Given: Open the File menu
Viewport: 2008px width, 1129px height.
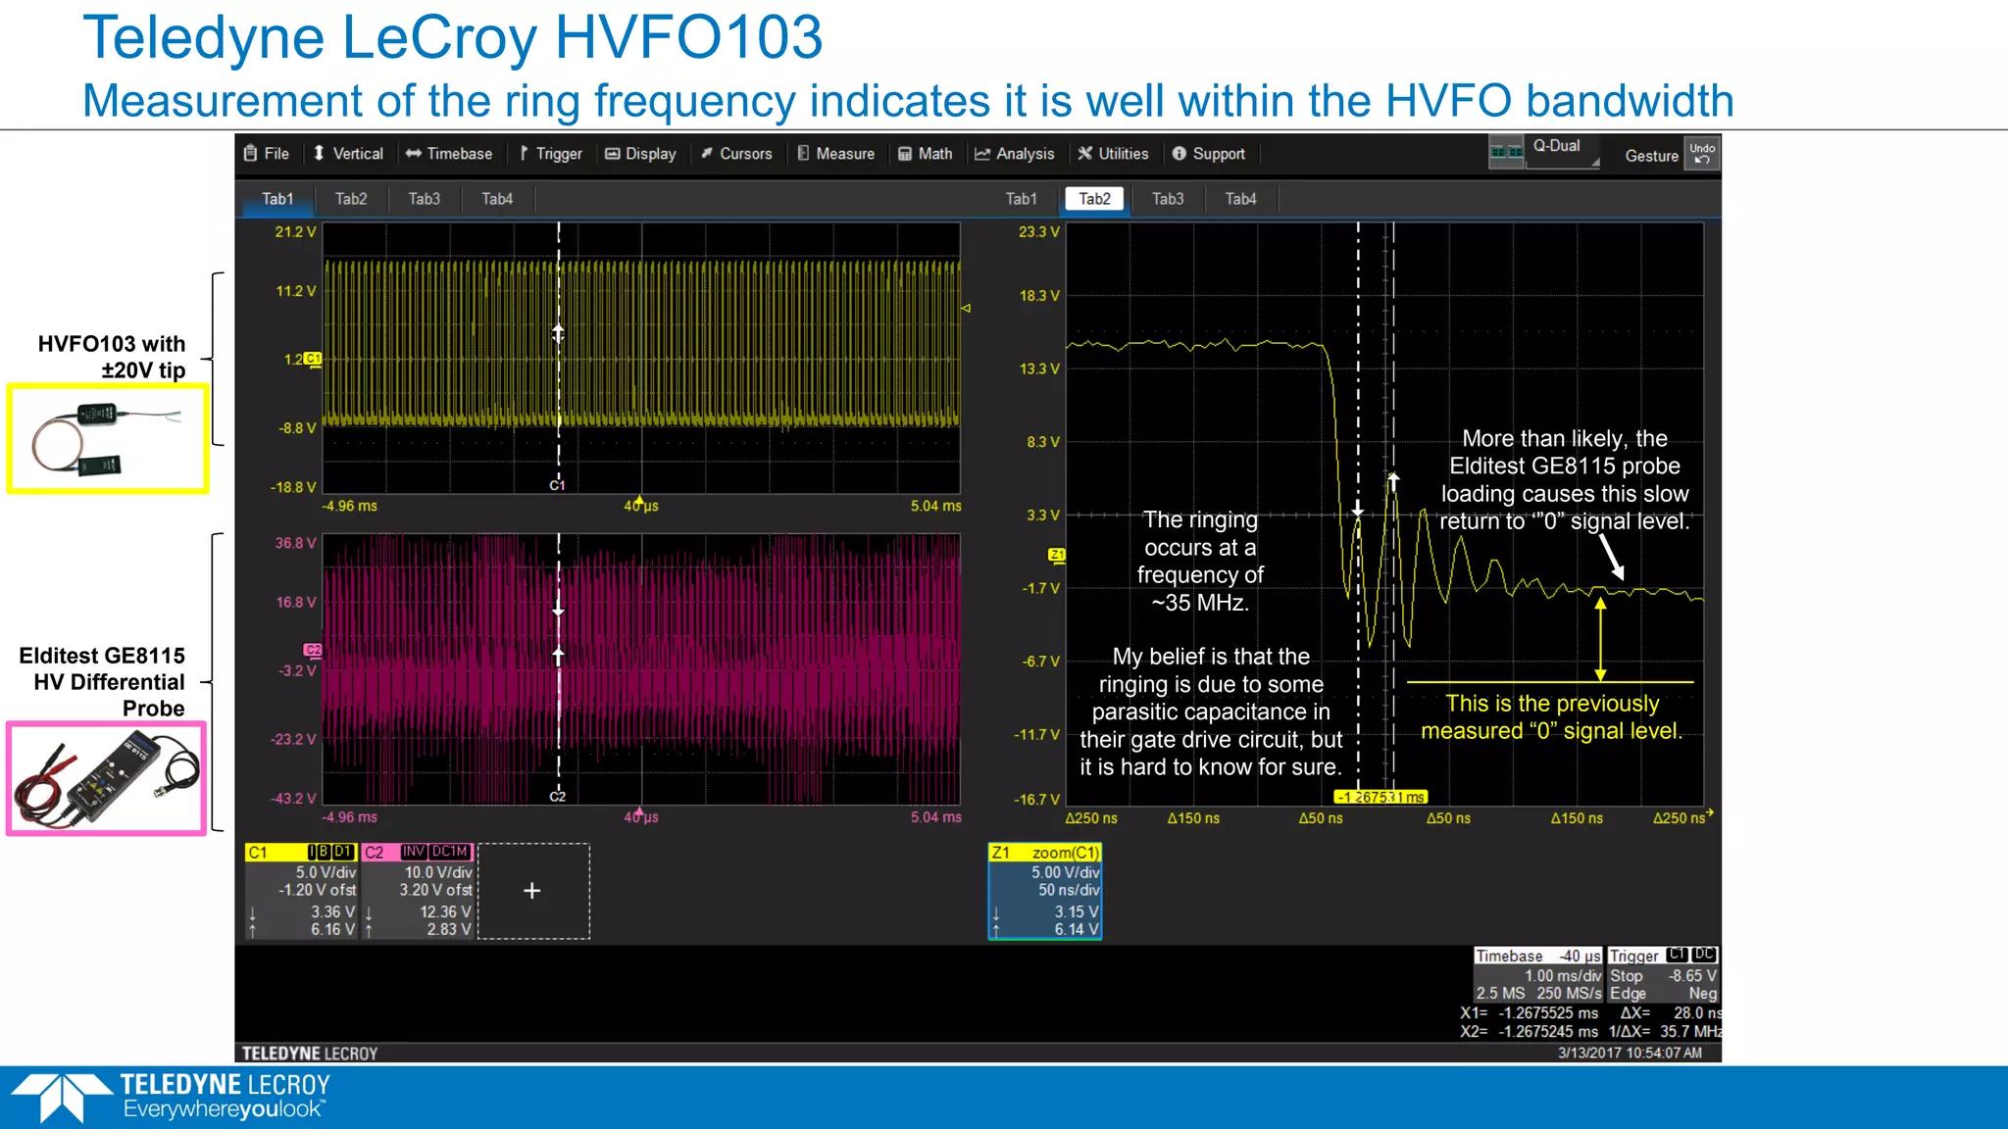Looking at the screenshot, I should pyautogui.click(x=267, y=154).
